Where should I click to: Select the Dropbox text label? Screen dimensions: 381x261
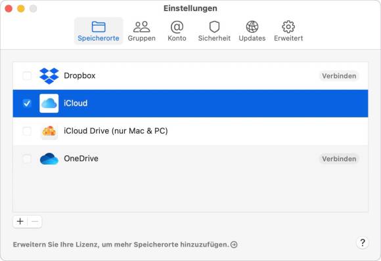tap(79, 75)
